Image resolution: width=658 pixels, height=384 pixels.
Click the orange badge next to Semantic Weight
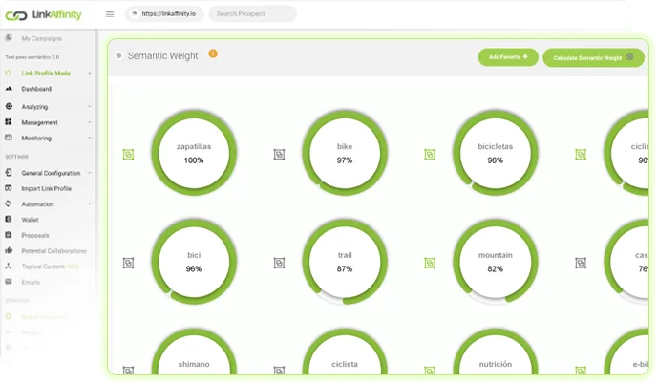212,53
